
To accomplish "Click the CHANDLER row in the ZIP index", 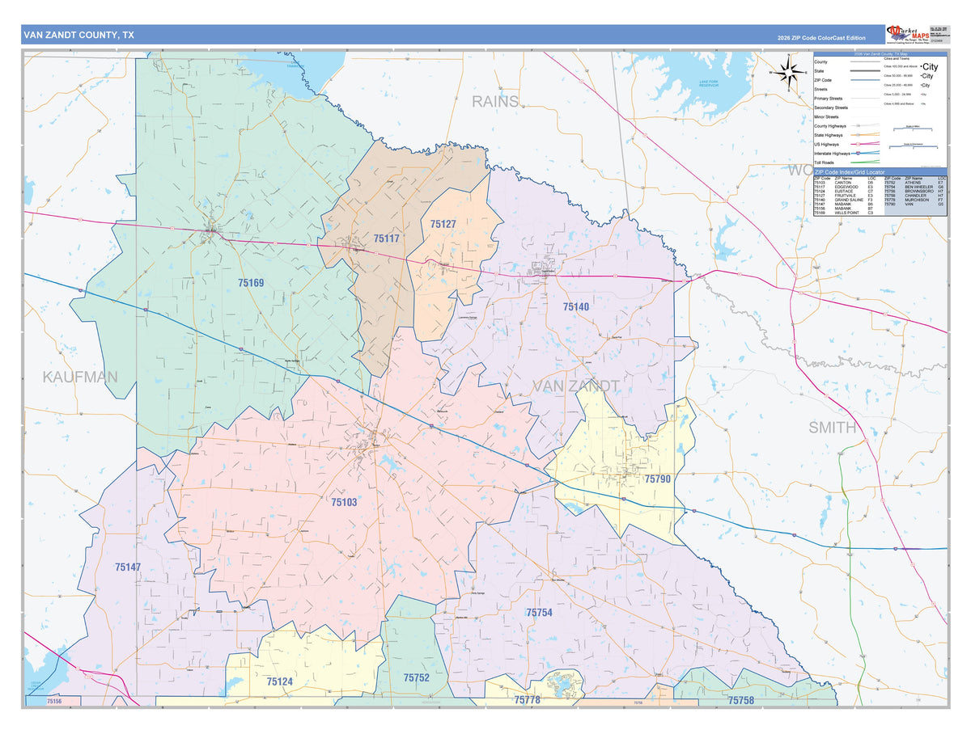I will pos(914,196).
